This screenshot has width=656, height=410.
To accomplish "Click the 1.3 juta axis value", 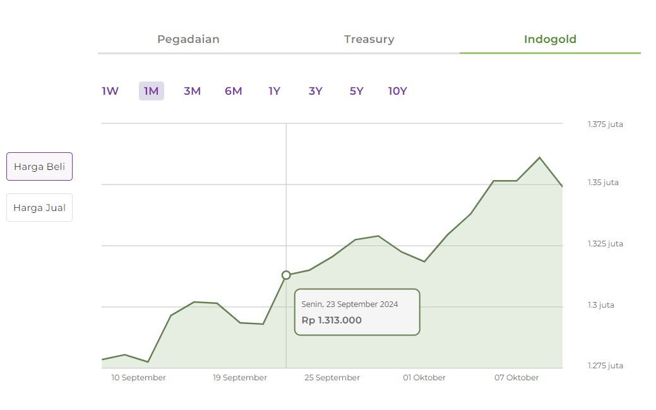I will (x=601, y=305).
